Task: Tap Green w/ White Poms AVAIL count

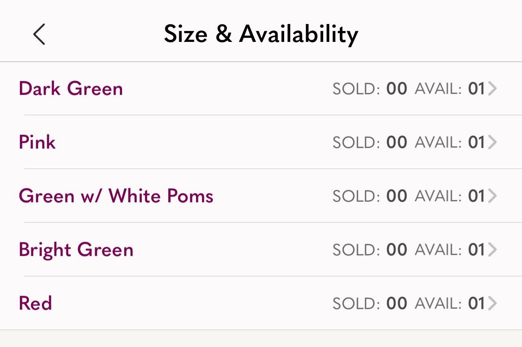Action: (476, 196)
